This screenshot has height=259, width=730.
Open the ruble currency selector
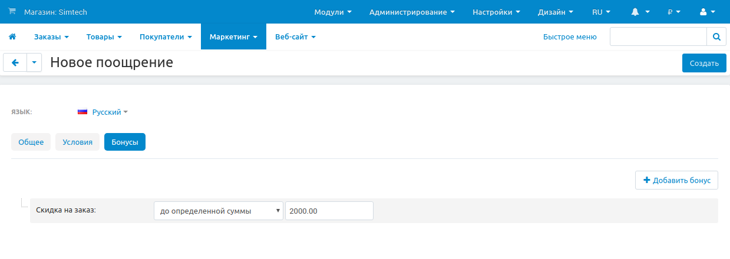pos(674,12)
